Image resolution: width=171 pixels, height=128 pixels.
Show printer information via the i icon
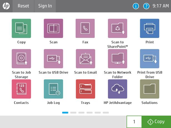(136, 6)
